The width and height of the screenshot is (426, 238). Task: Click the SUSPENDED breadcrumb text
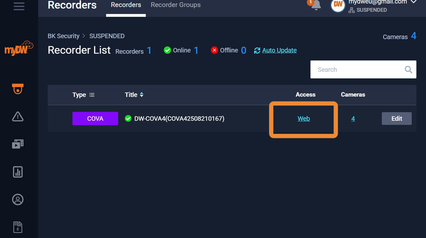(x=107, y=36)
